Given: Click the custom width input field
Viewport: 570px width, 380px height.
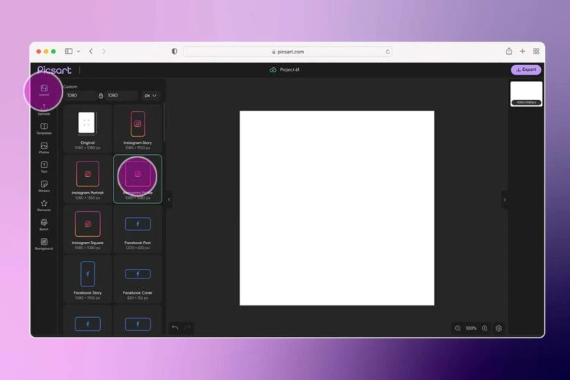Looking at the screenshot, I should tap(79, 96).
